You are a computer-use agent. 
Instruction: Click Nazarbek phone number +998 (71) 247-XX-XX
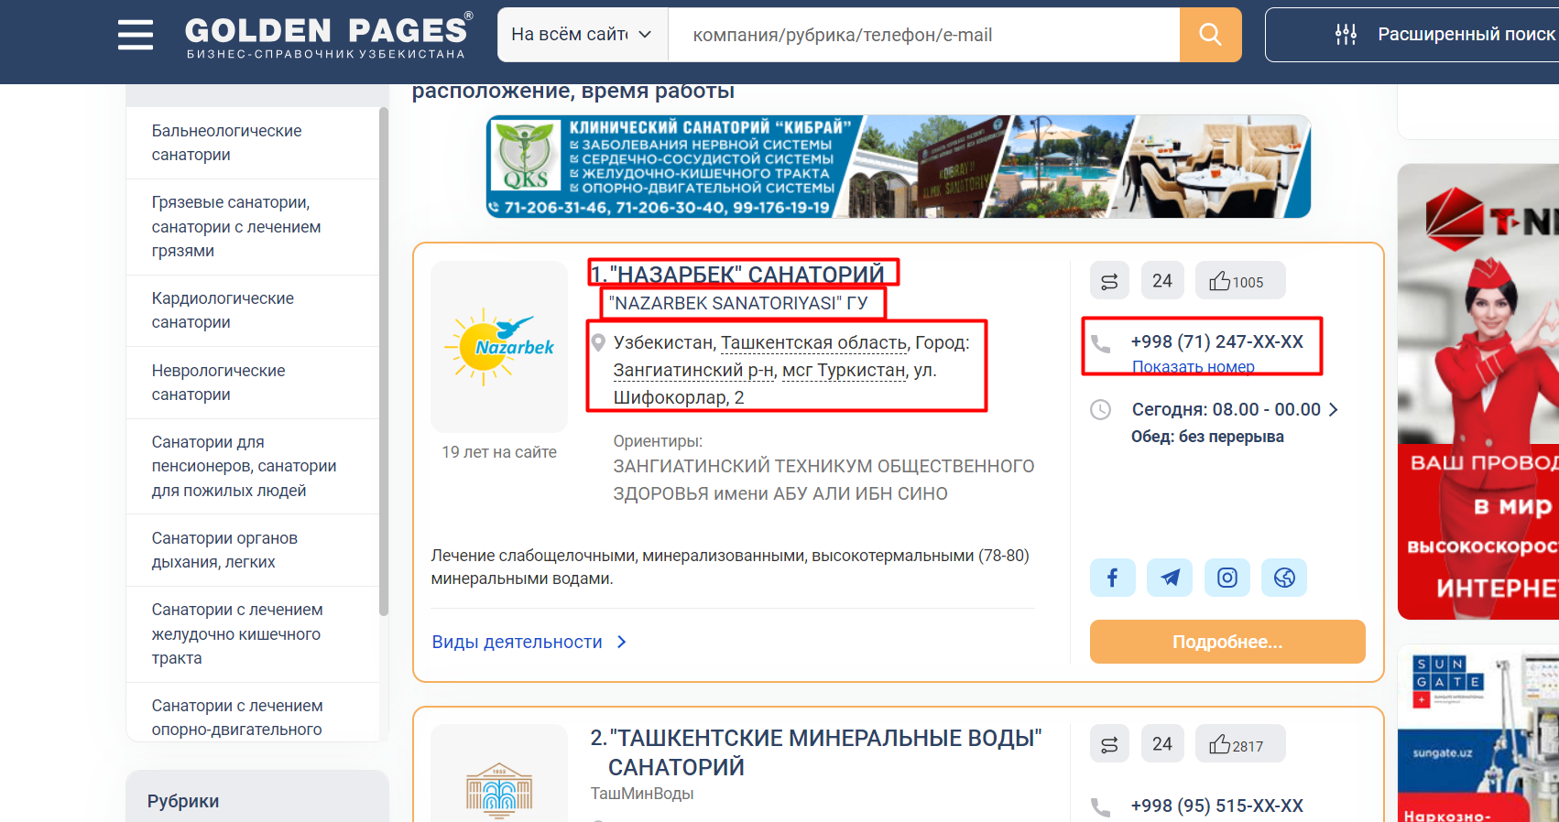pyautogui.click(x=1217, y=341)
